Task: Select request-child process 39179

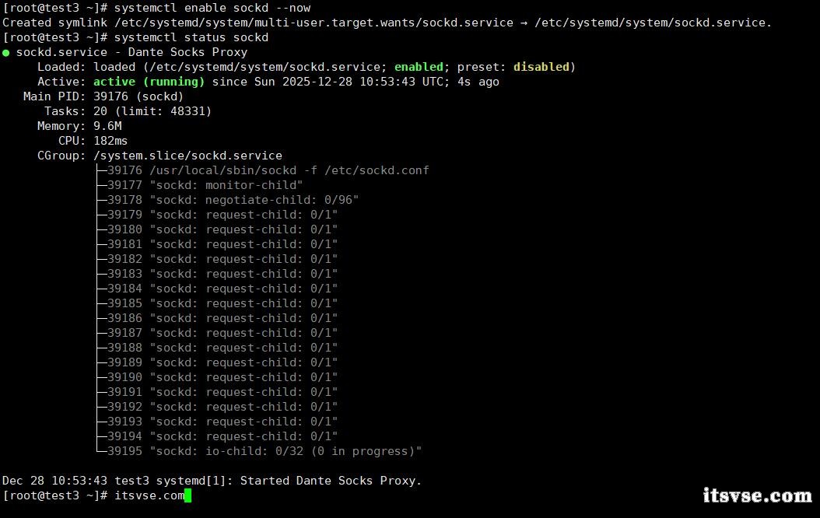Action: 222,215
